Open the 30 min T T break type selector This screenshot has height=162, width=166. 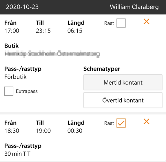pyautogui.click(x=17, y=154)
